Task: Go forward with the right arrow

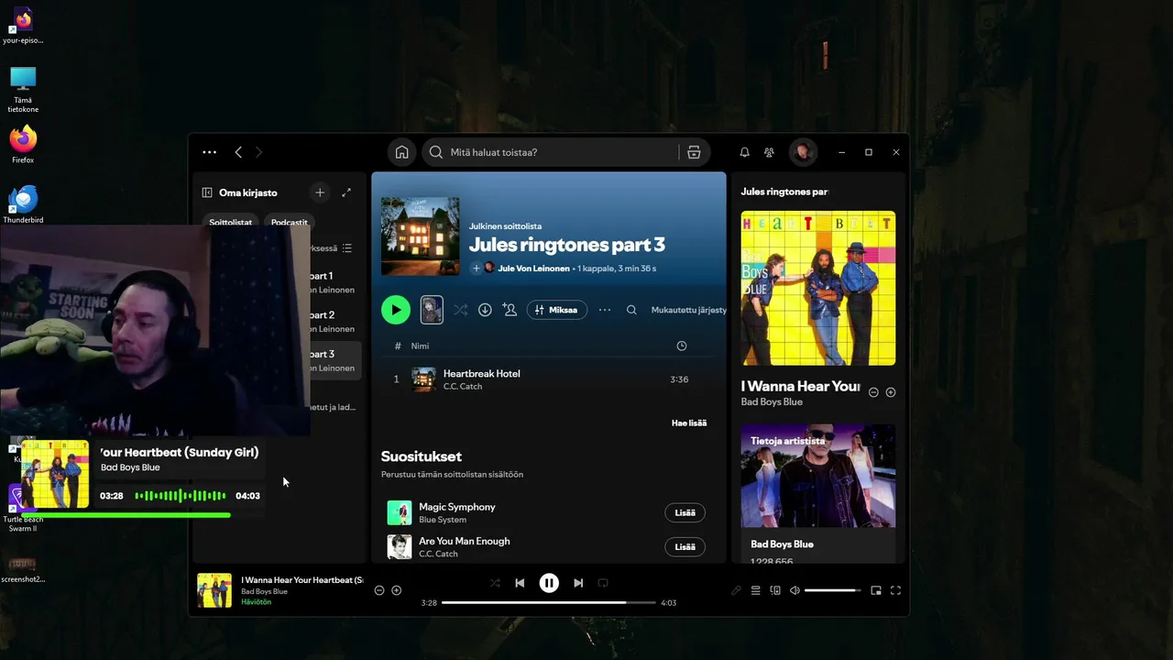Action: pyautogui.click(x=258, y=152)
